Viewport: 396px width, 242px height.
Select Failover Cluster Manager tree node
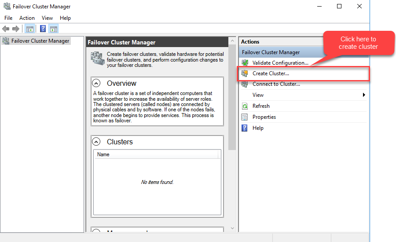pyautogui.click(x=36, y=41)
